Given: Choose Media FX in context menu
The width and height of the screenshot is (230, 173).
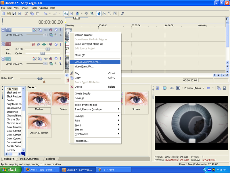Looking at the screenshot, I should tap(95, 55).
